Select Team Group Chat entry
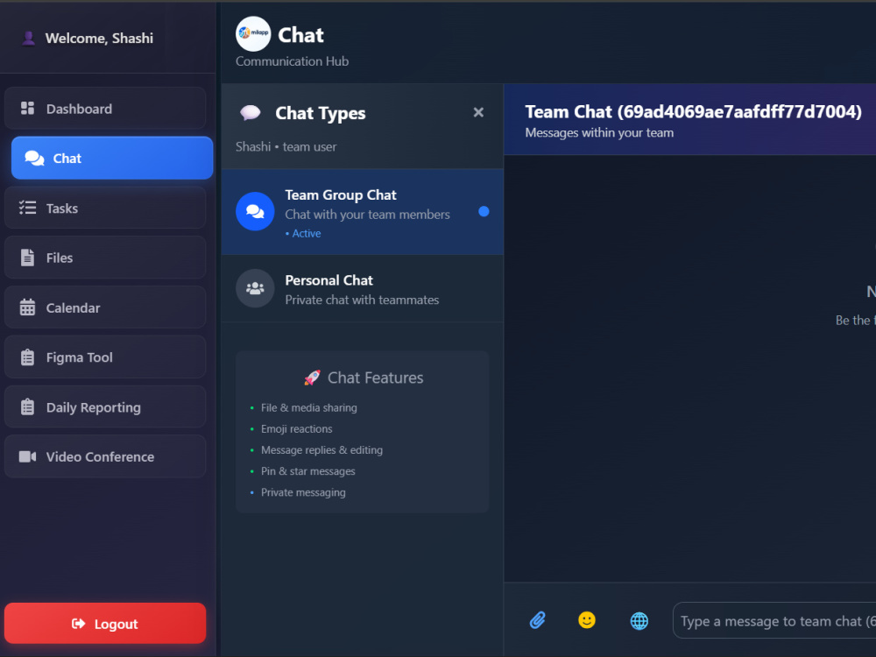Screen dimensions: 876x657 click(x=363, y=212)
